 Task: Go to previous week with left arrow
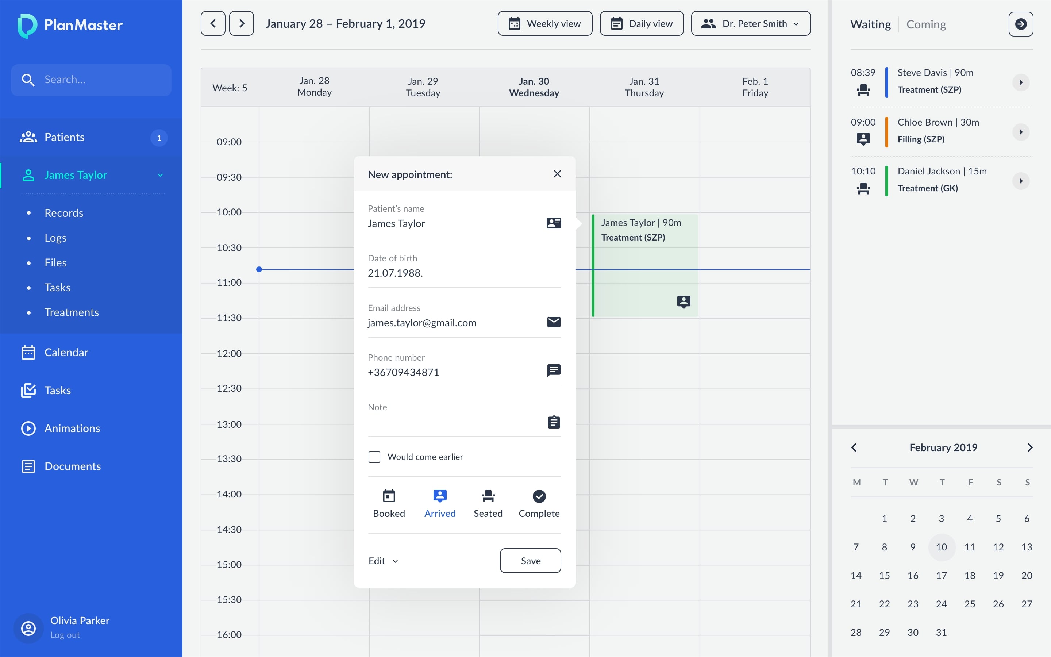(x=213, y=23)
